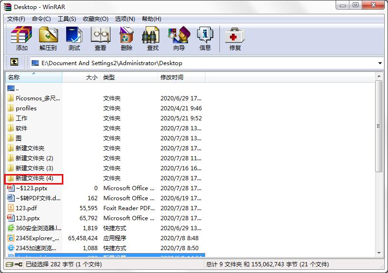This screenshot has width=388, height=273.
Task: Click the 应用程序 type cell
Action: point(115,238)
